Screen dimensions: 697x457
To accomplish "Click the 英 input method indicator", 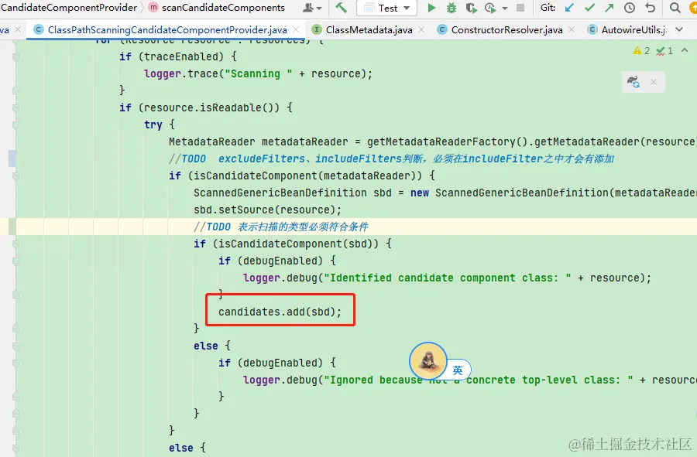I will coord(458,370).
